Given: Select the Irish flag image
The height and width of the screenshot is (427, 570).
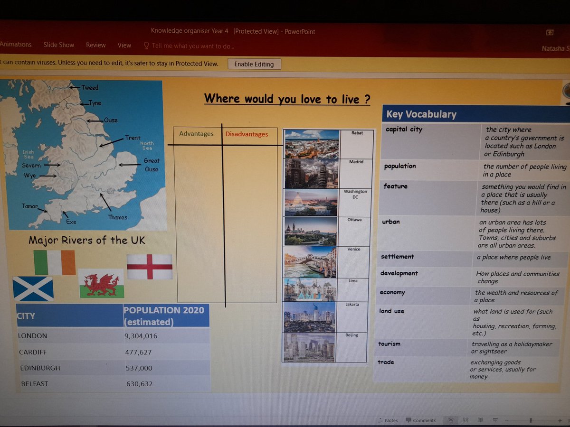Looking at the screenshot, I should (x=55, y=263).
